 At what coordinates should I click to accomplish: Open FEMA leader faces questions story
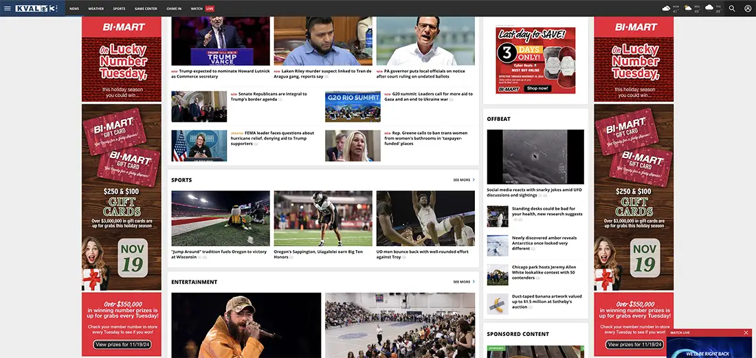point(273,138)
